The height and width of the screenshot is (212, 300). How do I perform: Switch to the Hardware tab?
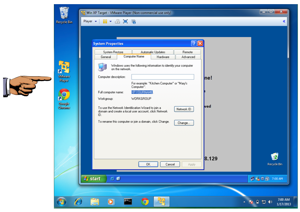click(163, 57)
